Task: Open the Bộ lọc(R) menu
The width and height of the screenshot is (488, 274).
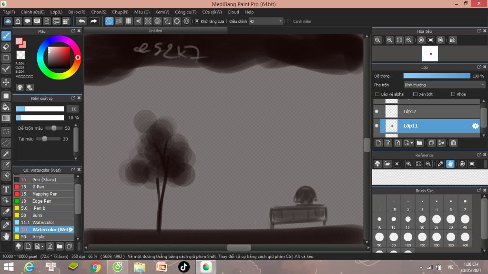Action: pyautogui.click(x=77, y=12)
